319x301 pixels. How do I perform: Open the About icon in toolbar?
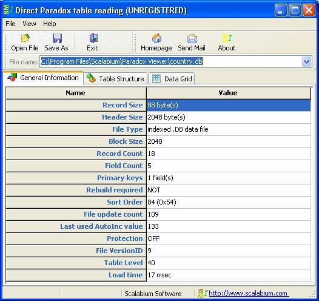tap(227, 38)
